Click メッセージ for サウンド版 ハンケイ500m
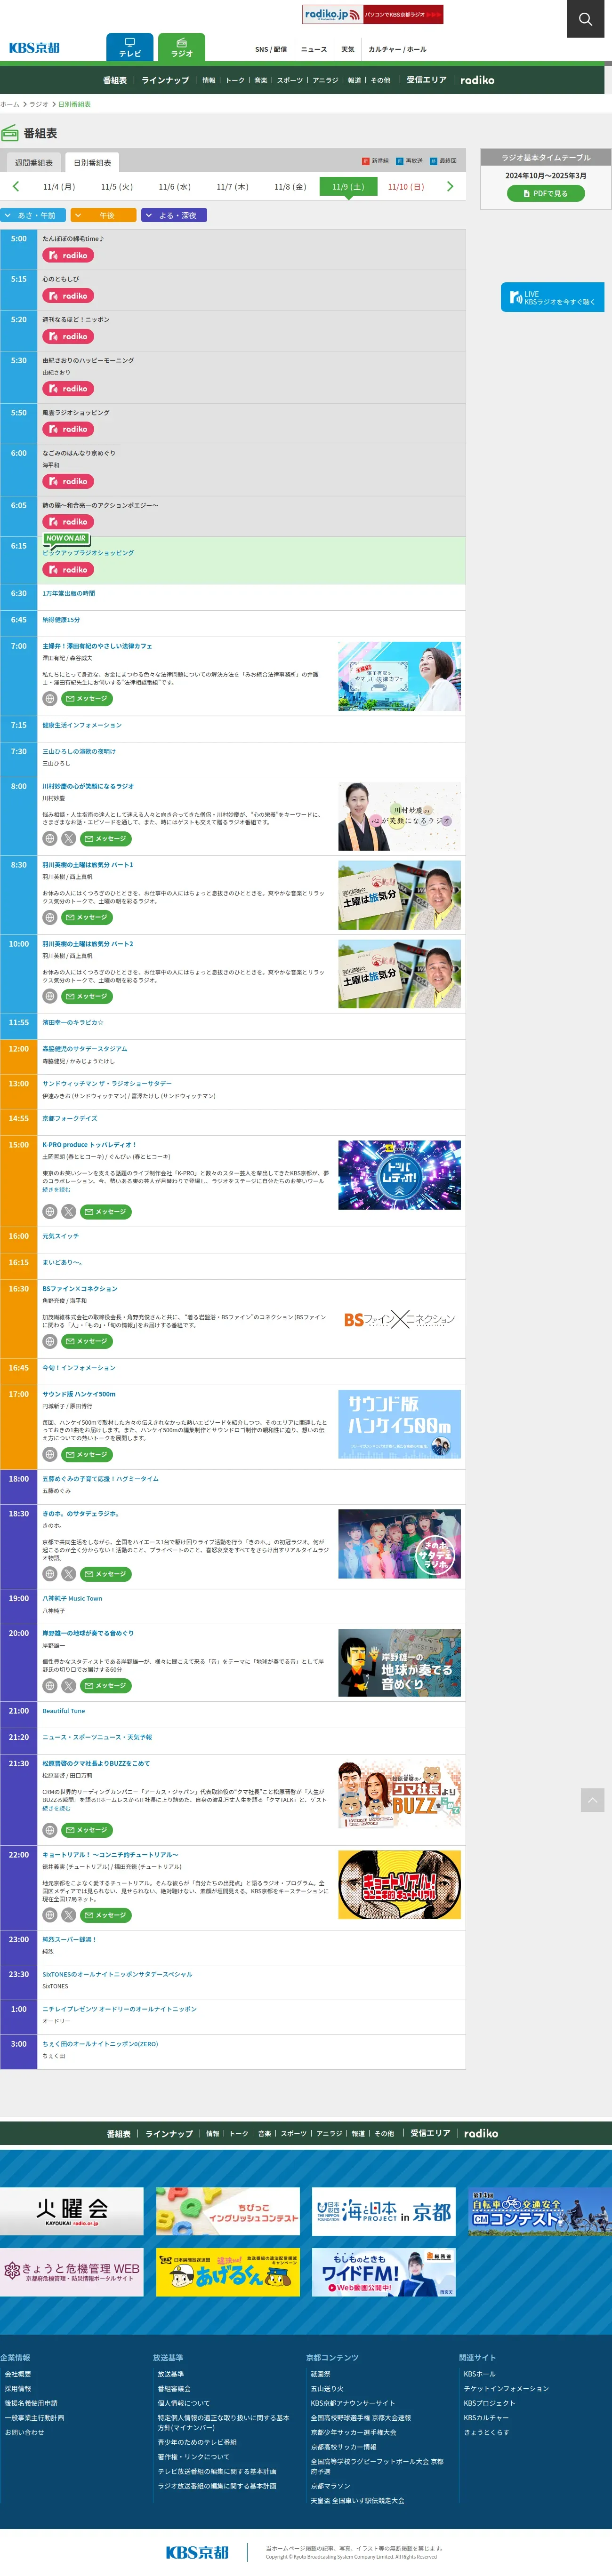The height and width of the screenshot is (2576, 612). (87, 1455)
